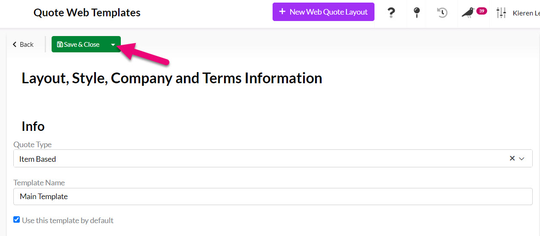Screen dimensions: 540x236
Task: Open the help question mark icon
Action: point(391,13)
